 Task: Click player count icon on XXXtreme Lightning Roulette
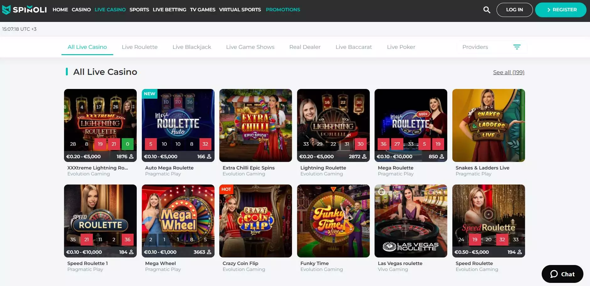tap(131, 156)
